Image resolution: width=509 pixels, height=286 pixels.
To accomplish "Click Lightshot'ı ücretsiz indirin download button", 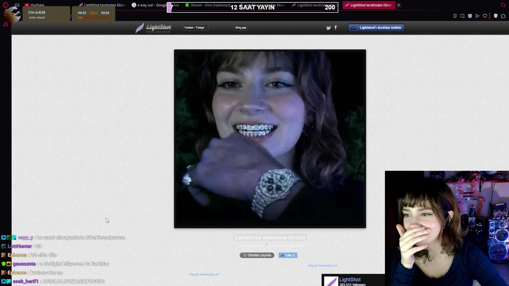I will [376, 27].
